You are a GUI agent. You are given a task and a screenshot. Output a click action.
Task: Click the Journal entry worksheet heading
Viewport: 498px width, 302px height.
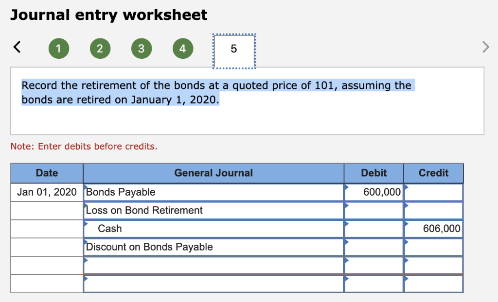108,15
